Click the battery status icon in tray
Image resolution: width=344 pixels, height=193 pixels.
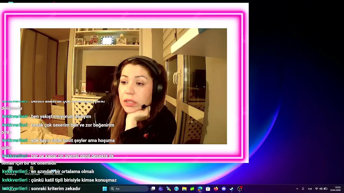(x=325, y=189)
